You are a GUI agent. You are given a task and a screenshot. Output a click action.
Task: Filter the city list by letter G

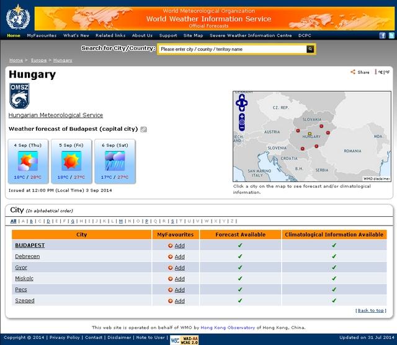pos(73,221)
